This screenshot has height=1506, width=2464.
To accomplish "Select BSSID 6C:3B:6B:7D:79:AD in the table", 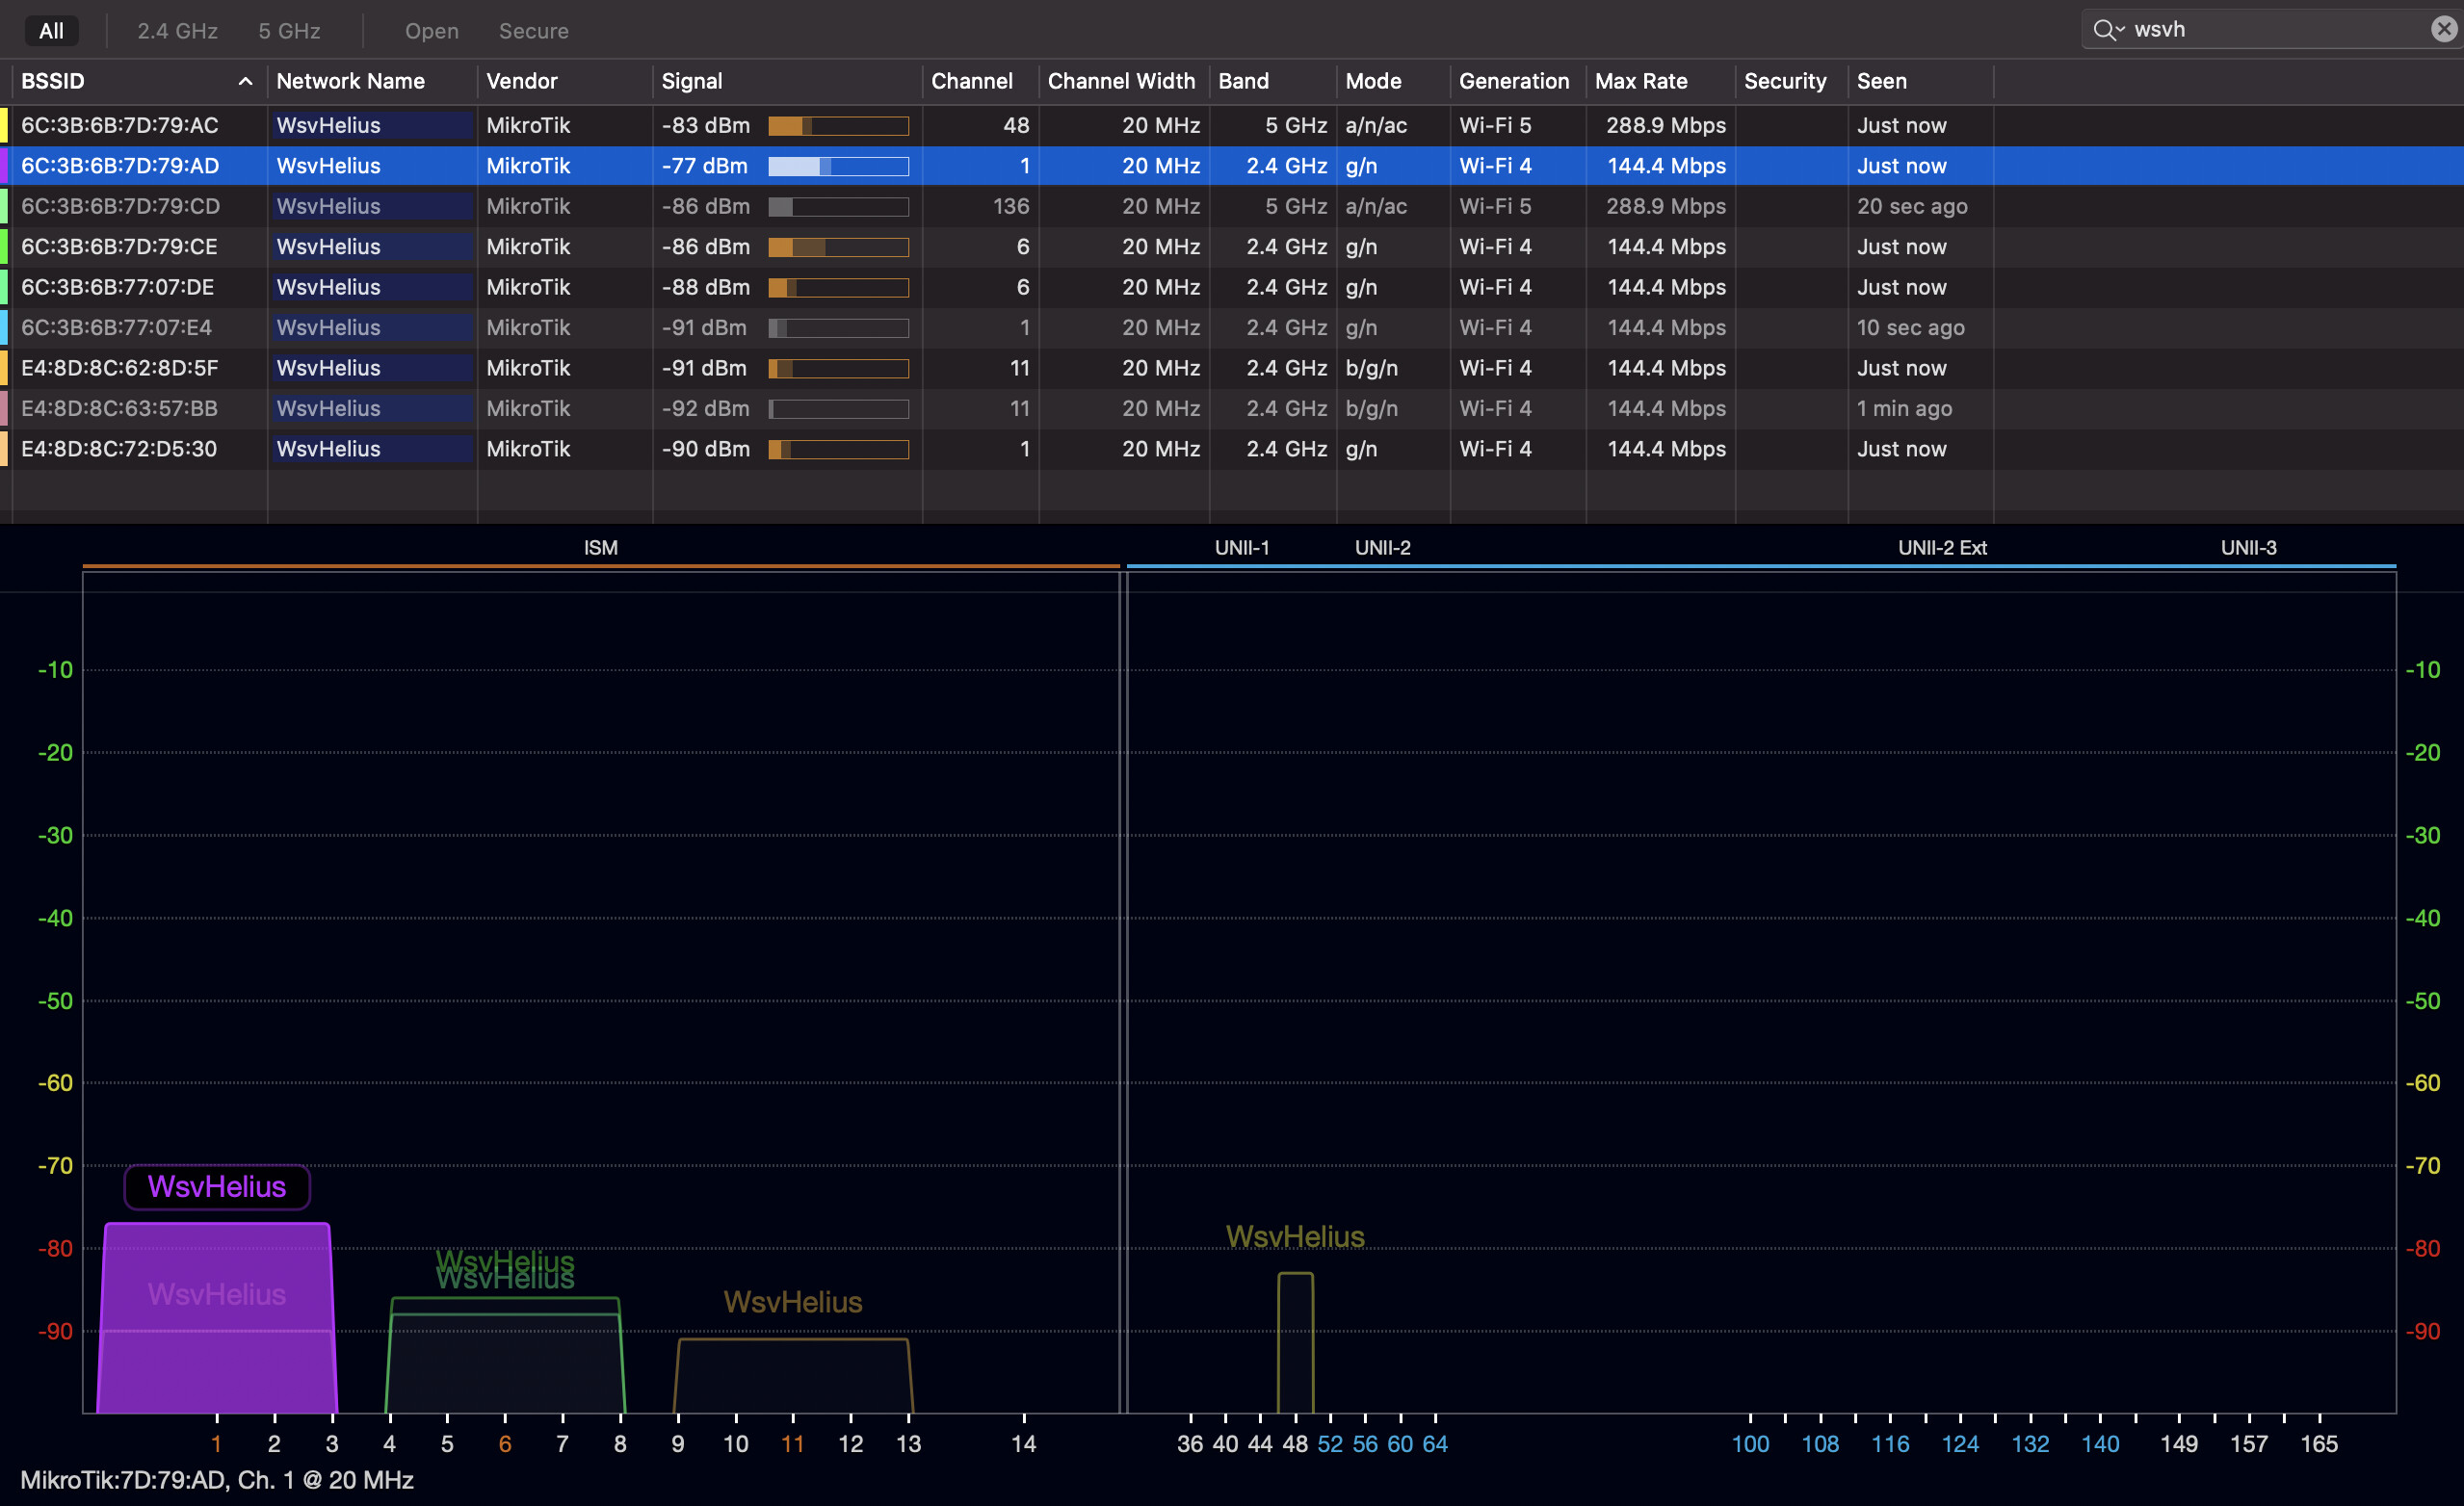I will pyautogui.click(x=1232, y=166).
